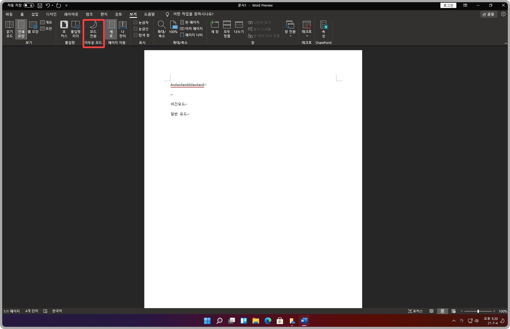Switch to Mailings tab (편지)

coord(104,14)
